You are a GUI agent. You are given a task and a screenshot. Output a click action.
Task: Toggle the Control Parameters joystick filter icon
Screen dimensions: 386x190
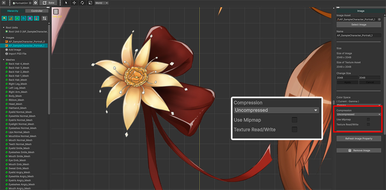[36, 18]
